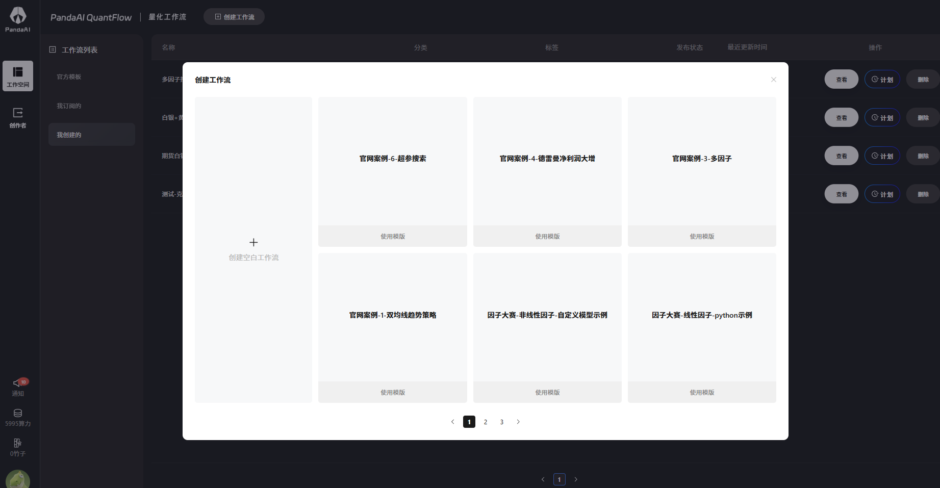Image resolution: width=940 pixels, height=488 pixels.
Task: Go to previous page of templates
Action: (x=452, y=422)
